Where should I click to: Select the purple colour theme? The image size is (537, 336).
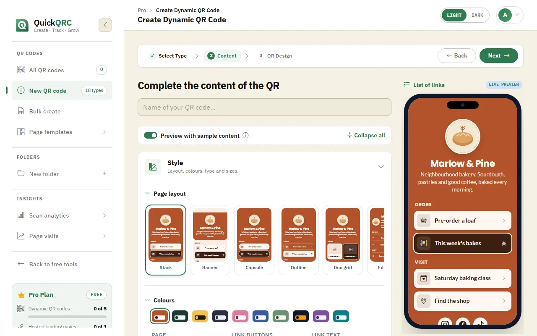[x=321, y=316]
